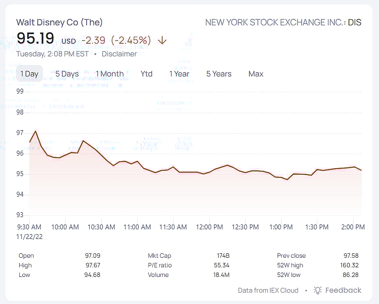The image size is (379, 304).
Task: Click the chart peak near 9:30 AM
Action: [x=35, y=131]
